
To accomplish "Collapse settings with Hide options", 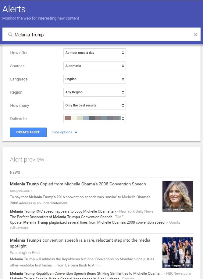I will [x=64, y=132].
